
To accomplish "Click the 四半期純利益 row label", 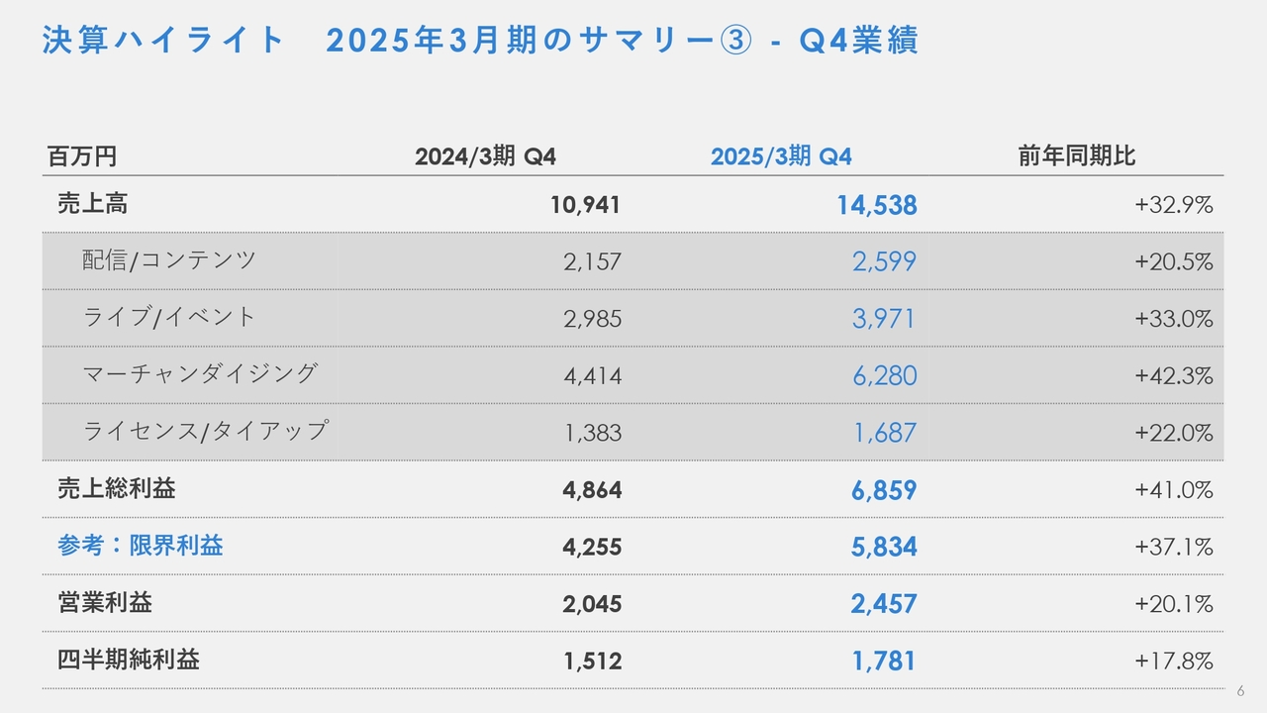I will tap(129, 660).
